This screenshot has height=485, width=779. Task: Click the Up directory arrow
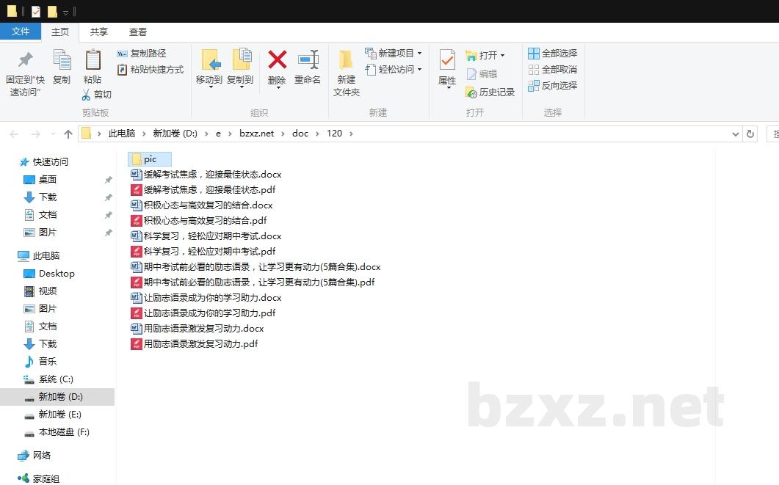[x=68, y=134]
